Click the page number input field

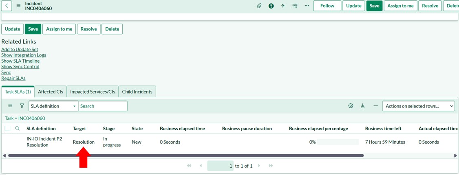(x=221, y=166)
